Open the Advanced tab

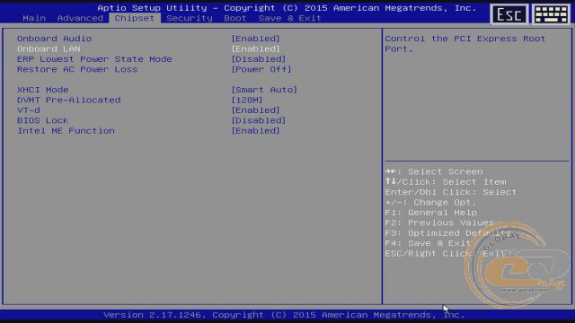coord(80,18)
